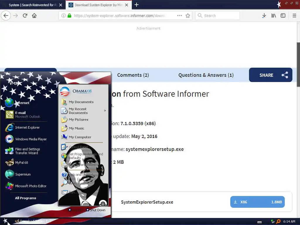This screenshot has width=300, height=225.
Task: Go back with the browser back arrow
Action: (6, 16)
